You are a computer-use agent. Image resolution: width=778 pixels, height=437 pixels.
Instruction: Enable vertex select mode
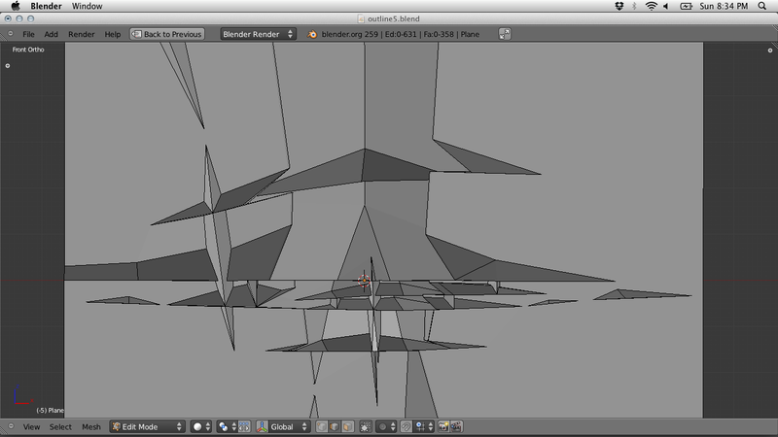322,426
